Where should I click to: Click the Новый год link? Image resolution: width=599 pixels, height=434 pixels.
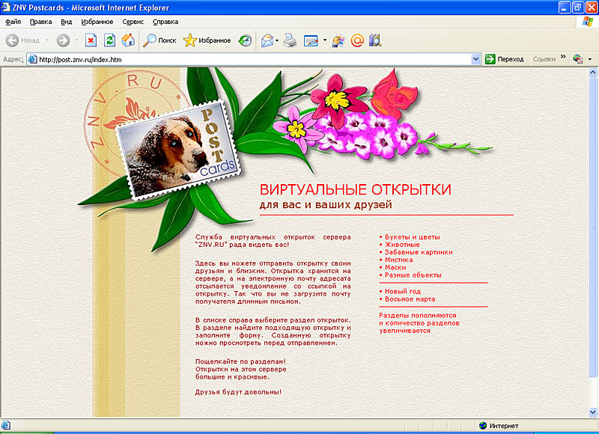coord(403,291)
